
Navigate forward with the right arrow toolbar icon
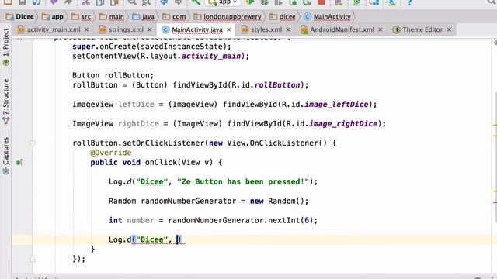[x=179, y=2]
